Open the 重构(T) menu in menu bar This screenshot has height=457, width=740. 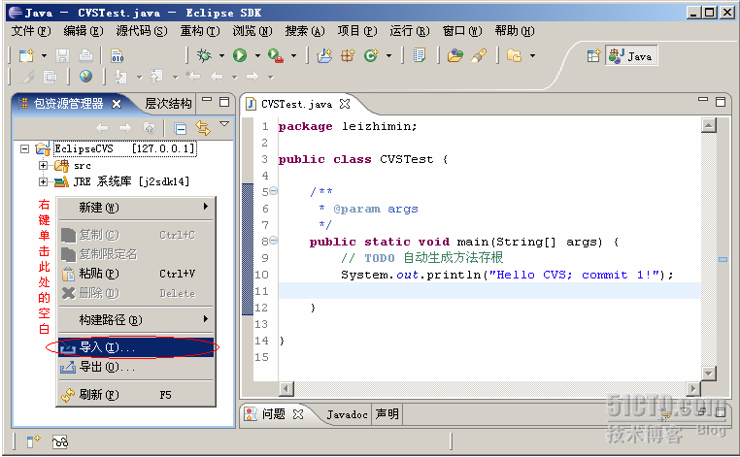coord(198,31)
